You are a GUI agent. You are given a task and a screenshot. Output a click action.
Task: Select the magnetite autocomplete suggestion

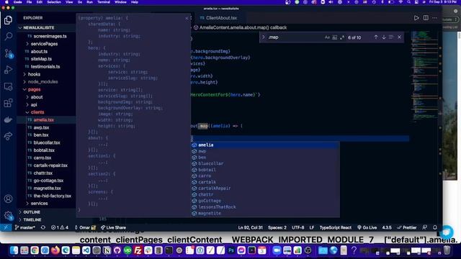point(265,213)
